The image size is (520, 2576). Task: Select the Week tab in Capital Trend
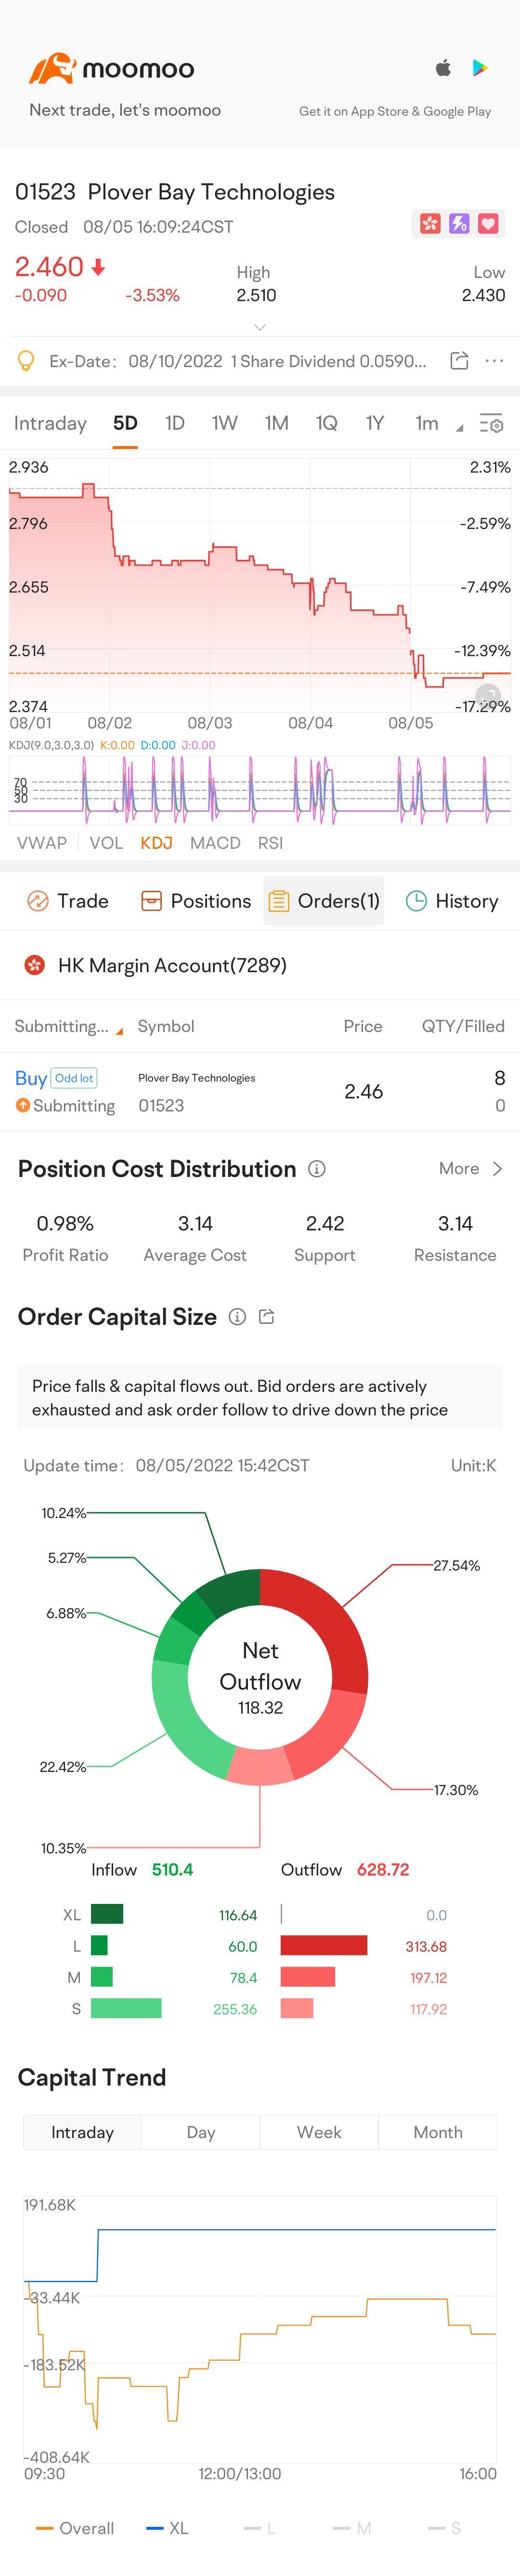[x=319, y=2132]
